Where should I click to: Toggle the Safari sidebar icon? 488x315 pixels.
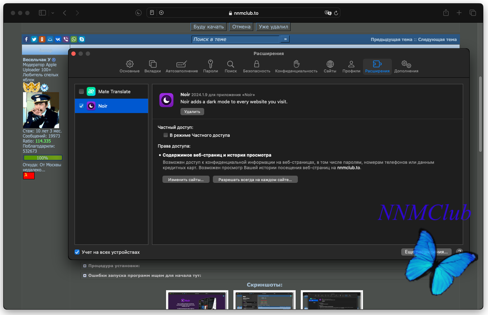click(x=42, y=13)
